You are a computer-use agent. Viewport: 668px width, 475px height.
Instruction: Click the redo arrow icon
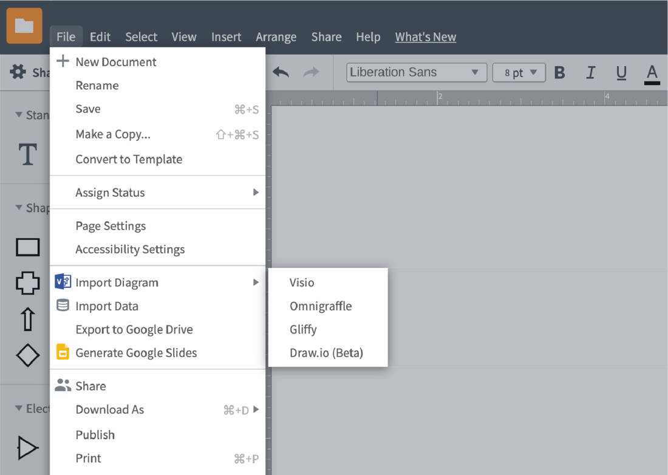[312, 73]
